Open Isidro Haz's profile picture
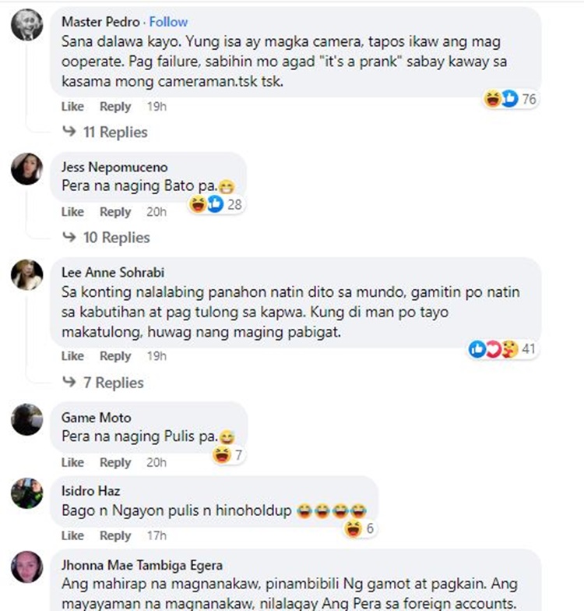The width and height of the screenshot is (584, 611). pyautogui.click(x=26, y=493)
